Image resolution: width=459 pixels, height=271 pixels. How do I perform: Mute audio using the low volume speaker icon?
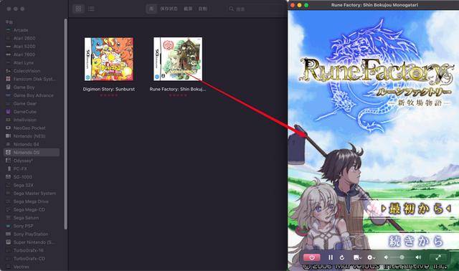[386, 257]
